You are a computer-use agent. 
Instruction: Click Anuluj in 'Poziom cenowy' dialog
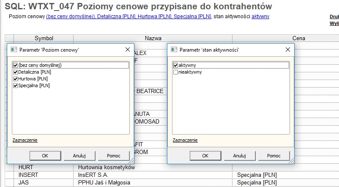click(x=79, y=156)
